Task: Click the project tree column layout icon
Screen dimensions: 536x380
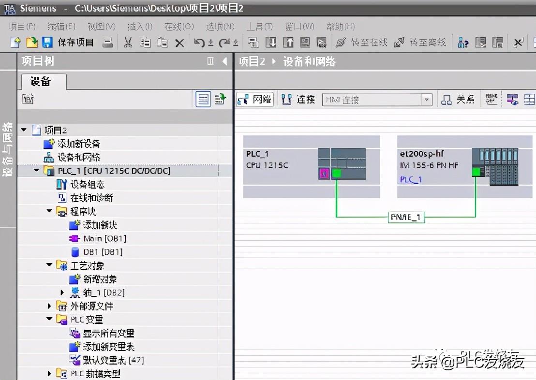Action: pos(210,61)
